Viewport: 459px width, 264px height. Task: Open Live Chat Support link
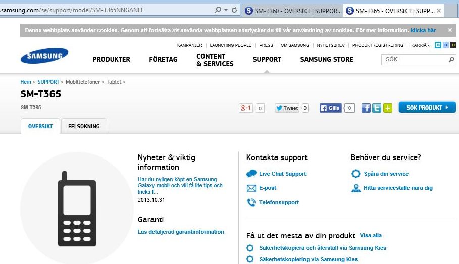pyautogui.click(x=282, y=174)
